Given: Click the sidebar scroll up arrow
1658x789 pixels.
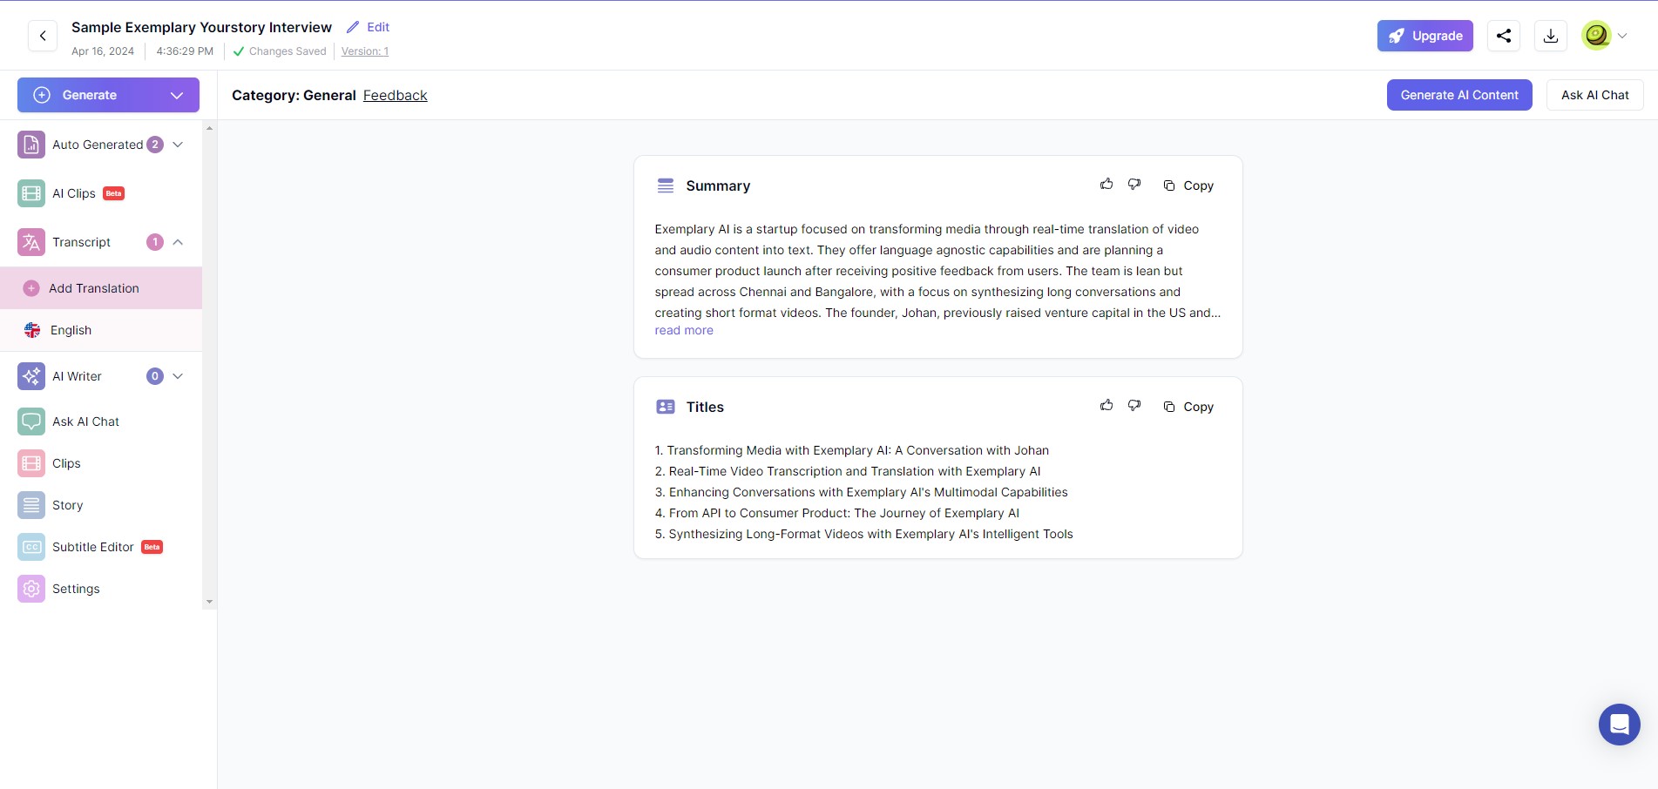Looking at the screenshot, I should pos(209,129).
